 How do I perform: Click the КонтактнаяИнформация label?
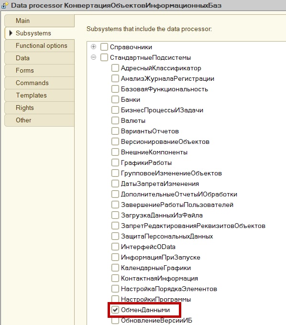159,278
